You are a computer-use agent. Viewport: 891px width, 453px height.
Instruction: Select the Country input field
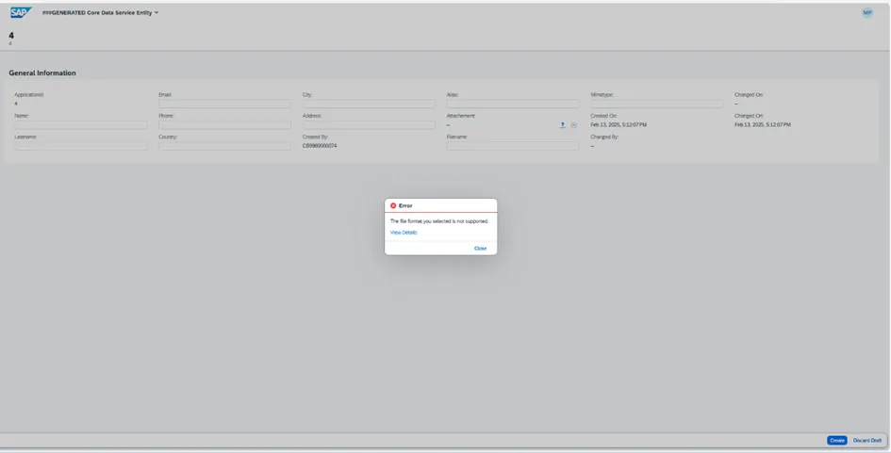point(224,146)
